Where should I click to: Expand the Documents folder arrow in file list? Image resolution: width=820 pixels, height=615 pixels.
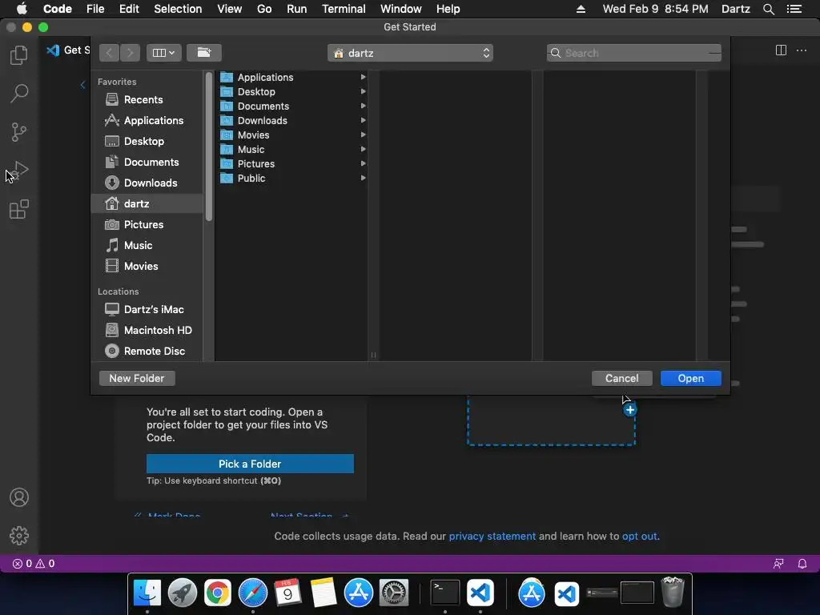pos(363,107)
